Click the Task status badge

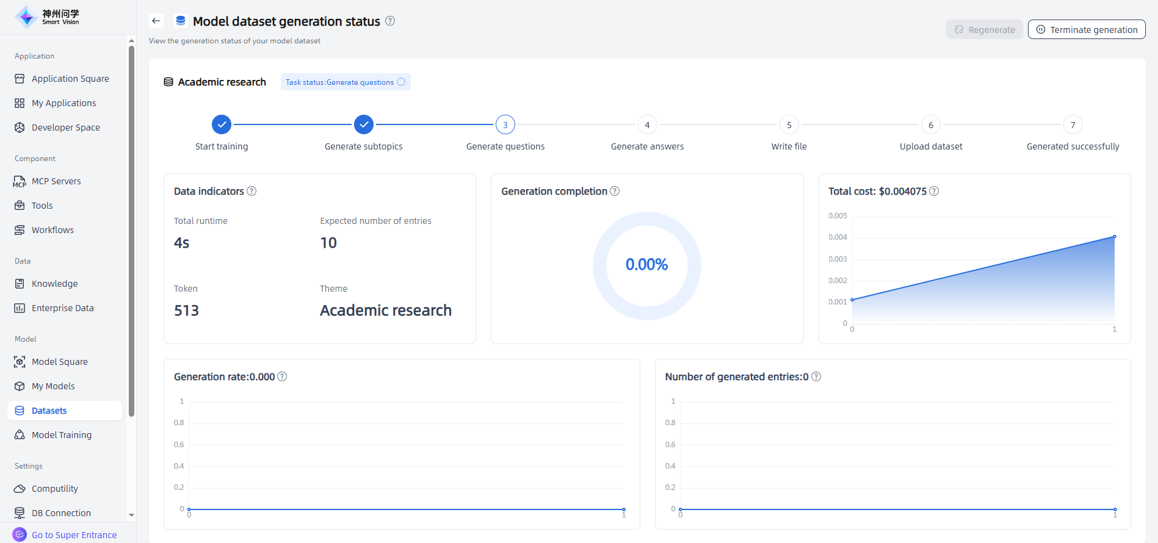pyautogui.click(x=345, y=82)
